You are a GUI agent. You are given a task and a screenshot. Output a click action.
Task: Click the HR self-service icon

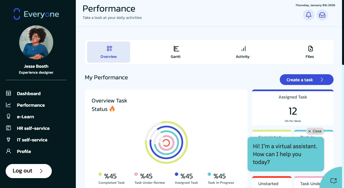coord(8,128)
